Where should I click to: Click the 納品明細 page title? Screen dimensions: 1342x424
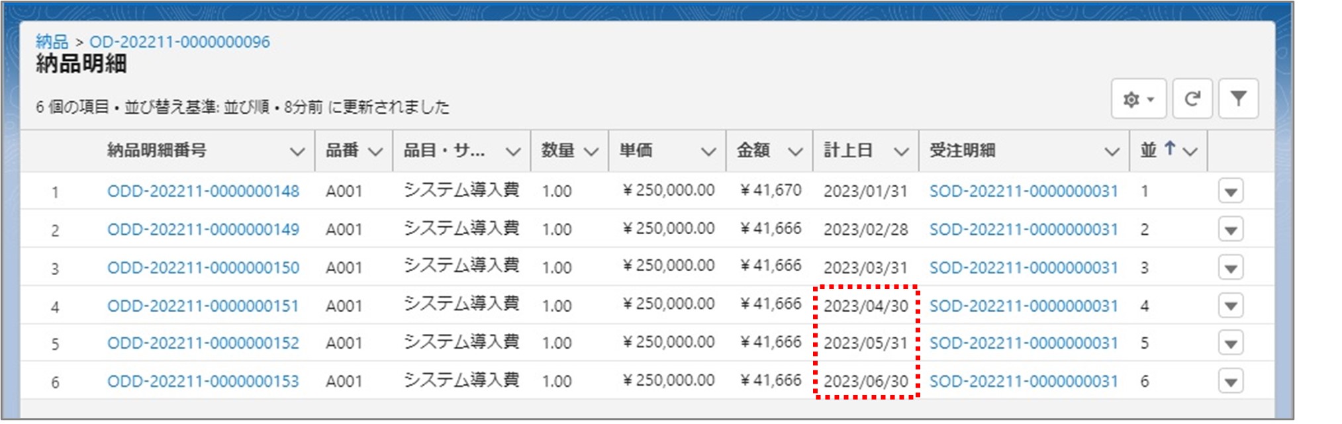(x=81, y=64)
